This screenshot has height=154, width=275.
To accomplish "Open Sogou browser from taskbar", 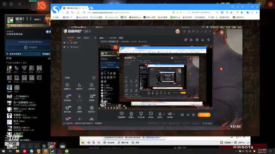I will 31,151.
